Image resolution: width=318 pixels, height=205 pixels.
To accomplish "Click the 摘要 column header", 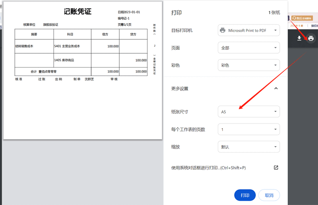I will click(34, 34).
